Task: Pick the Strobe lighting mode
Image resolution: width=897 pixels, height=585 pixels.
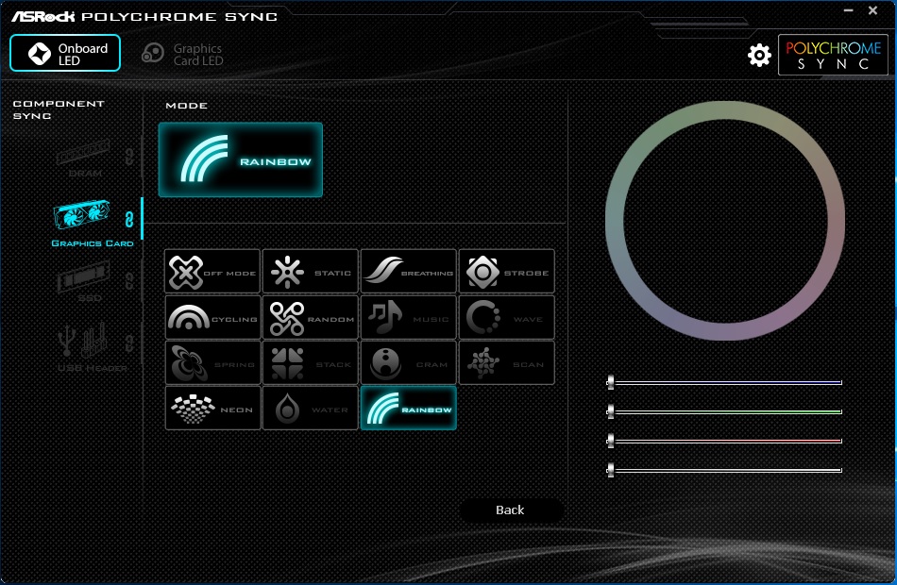Action: click(x=506, y=273)
